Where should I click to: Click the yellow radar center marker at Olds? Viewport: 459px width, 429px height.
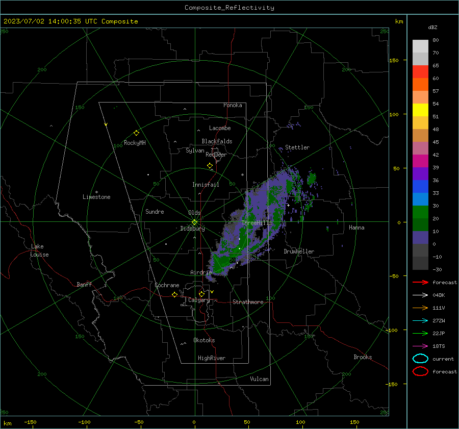pyautogui.click(x=194, y=222)
